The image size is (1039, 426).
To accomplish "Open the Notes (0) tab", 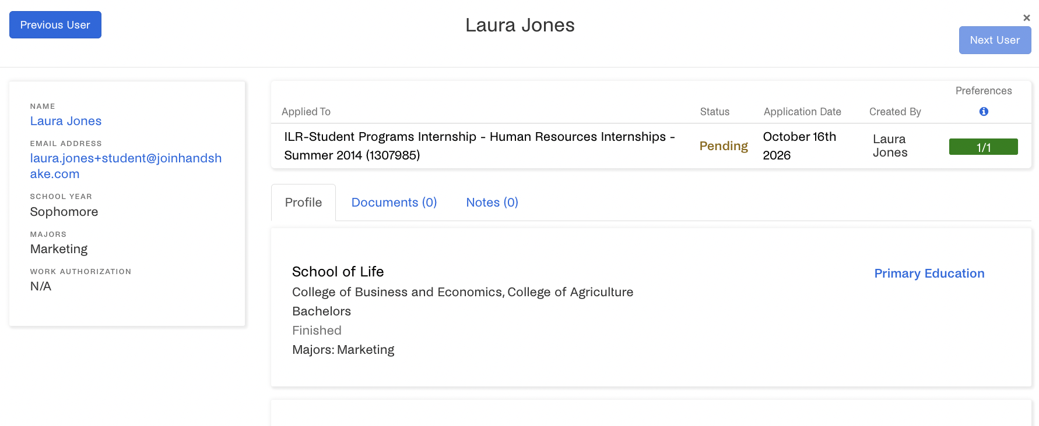I will 492,203.
